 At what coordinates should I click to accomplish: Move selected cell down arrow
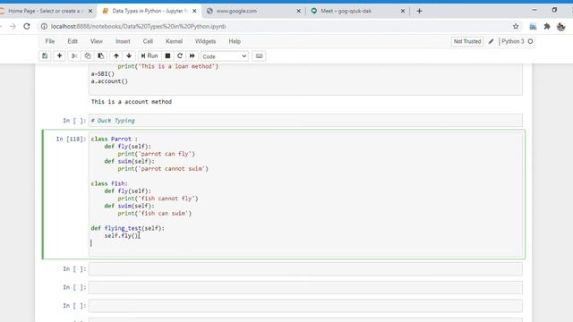[129, 56]
